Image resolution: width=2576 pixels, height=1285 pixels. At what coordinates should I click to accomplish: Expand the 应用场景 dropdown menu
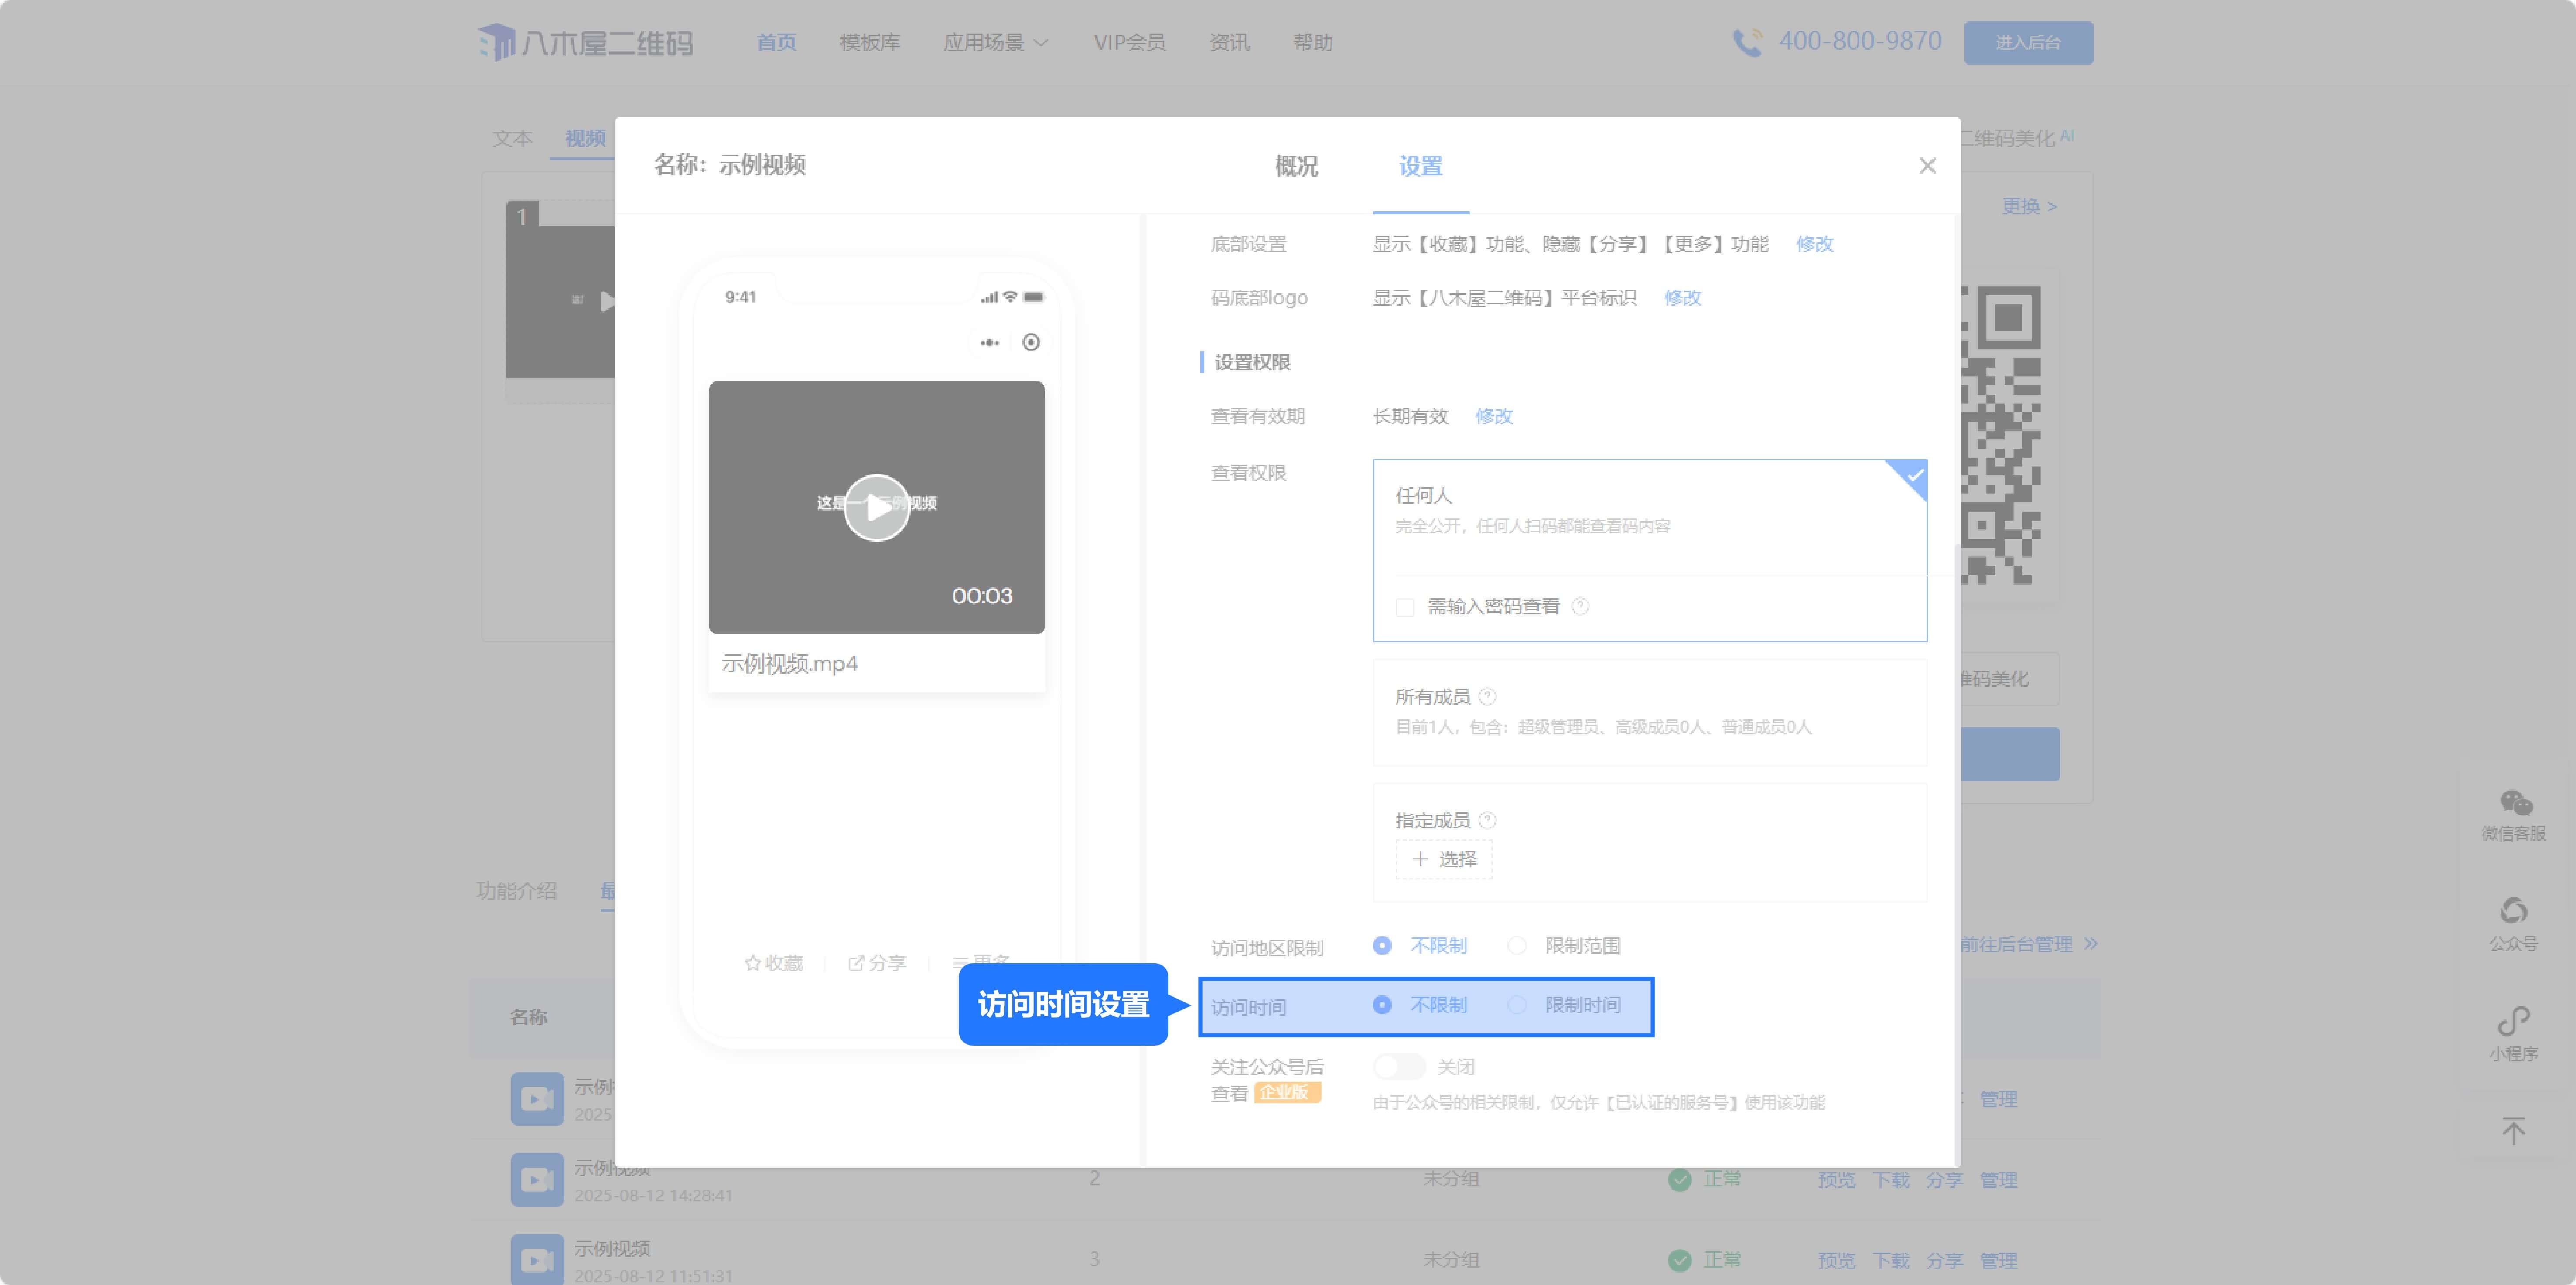click(x=995, y=42)
